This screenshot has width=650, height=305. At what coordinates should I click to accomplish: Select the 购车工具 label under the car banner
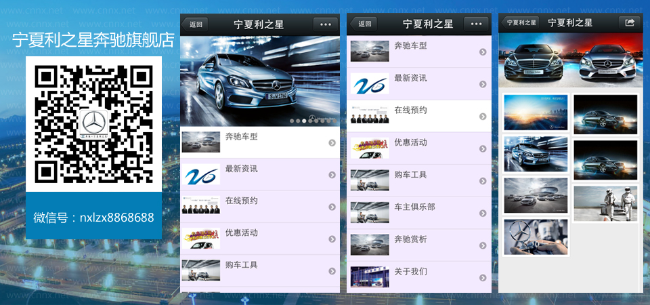[x=241, y=265]
